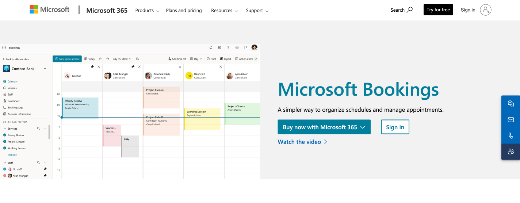Click the Try for free button
This screenshot has height=203, width=520.
tap(438, 10)
